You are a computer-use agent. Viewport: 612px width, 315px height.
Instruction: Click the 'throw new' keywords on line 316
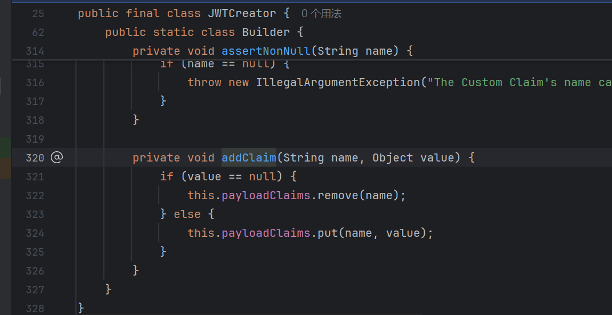[x=218, y=82]
